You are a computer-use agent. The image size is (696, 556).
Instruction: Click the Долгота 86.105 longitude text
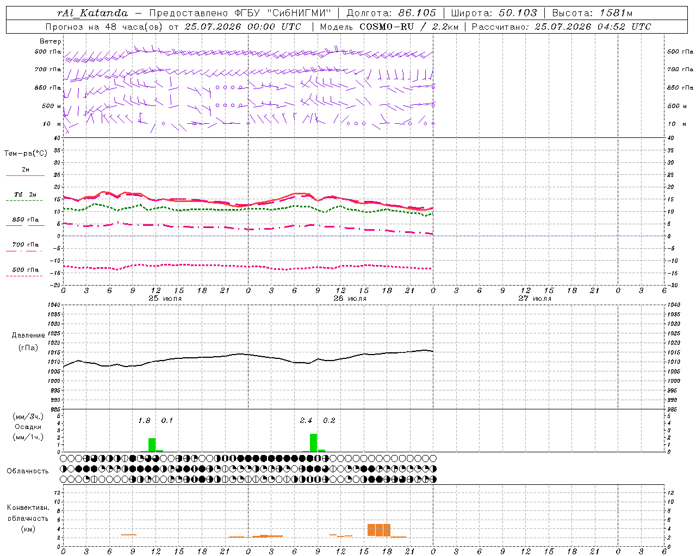point(391,14)
